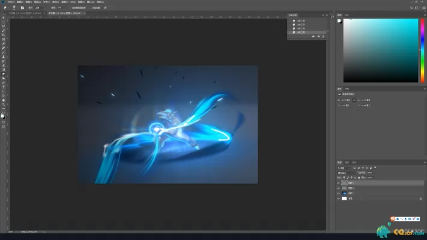The width and height of the screenshot is (427, 240).
Task: Open the 3D menu
Action: click(73, 2)
